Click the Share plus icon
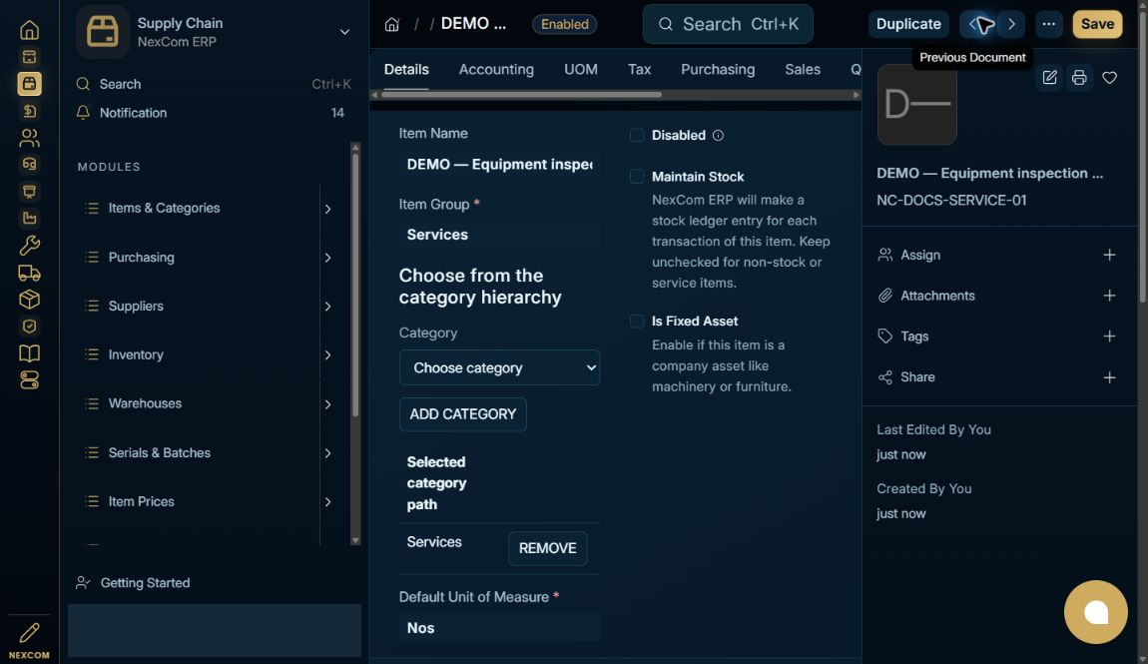This screenshot has width=1148, height=664. point(1109,377)
